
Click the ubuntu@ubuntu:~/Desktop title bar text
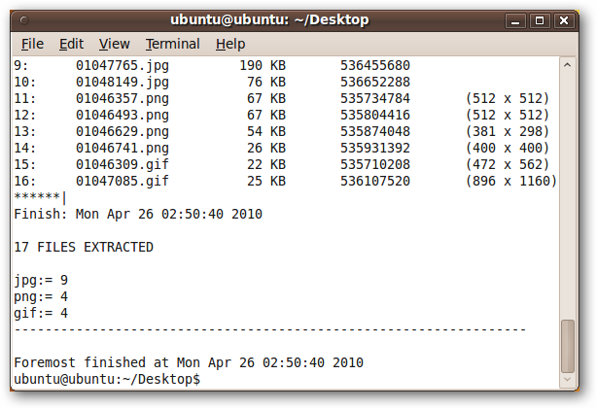[x=269, y=19]
